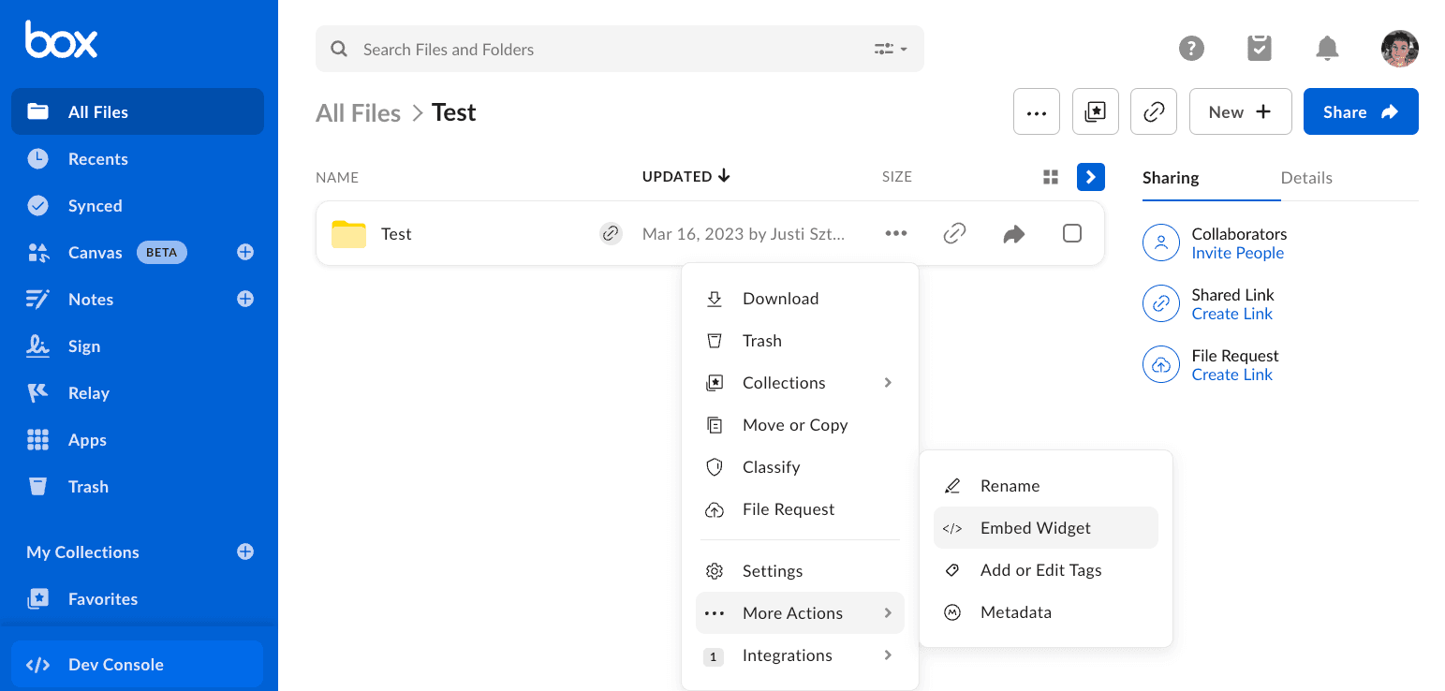
Task: Click Test row's gray chain link icon
Action: point(954,233)
